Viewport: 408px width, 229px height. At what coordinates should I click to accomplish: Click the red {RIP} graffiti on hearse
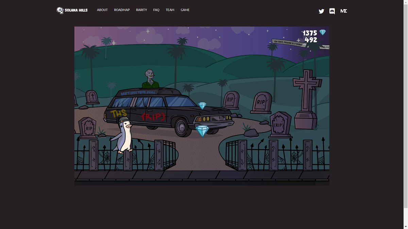coord(153,116)
